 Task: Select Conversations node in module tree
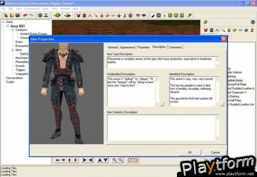[x=14, y=78]
